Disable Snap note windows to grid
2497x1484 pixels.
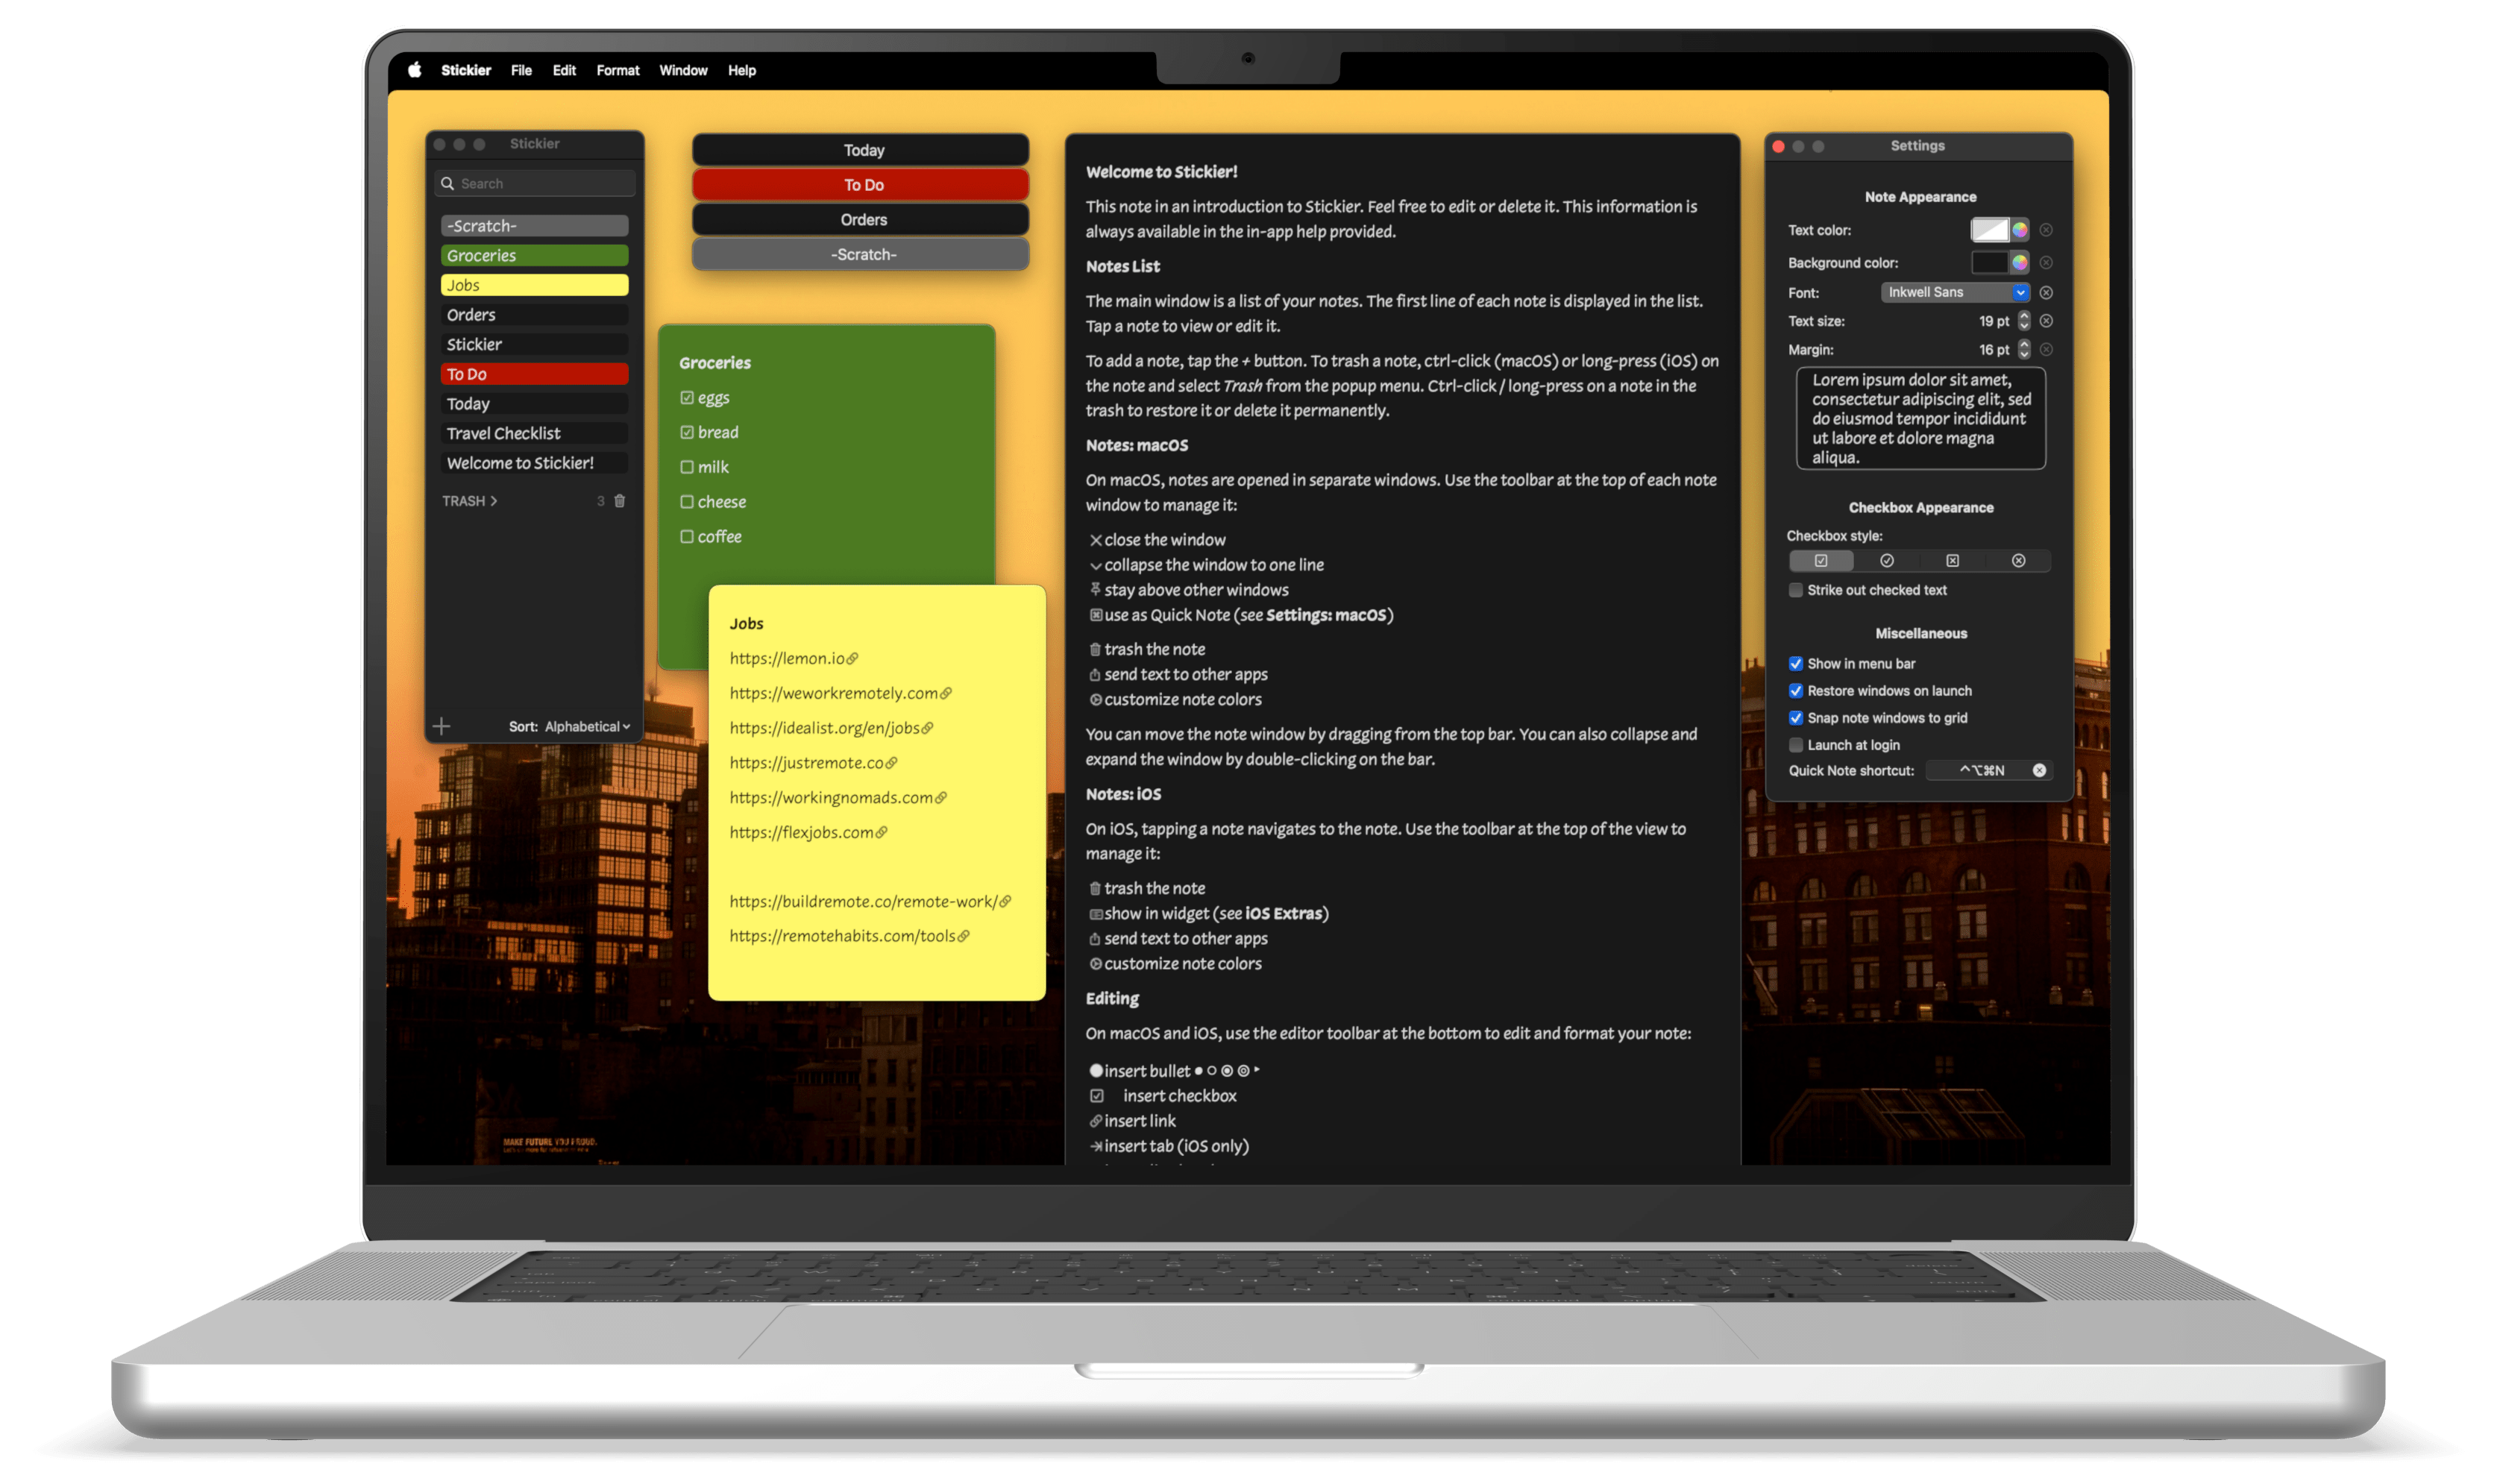point(1796,718)
